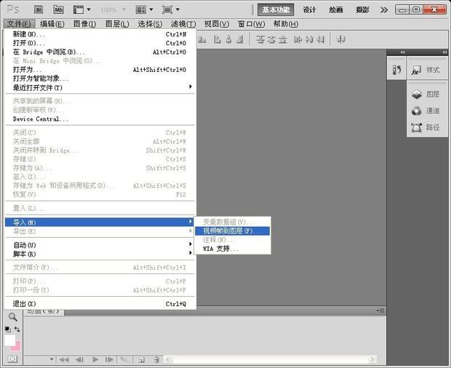This screenshot has height=368, width=451.
Task: Switch to the Painting (绘画) workspace
Action: click(x=336, y=10)
